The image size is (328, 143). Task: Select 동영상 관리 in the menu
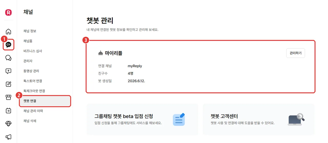tap(31, 71)
